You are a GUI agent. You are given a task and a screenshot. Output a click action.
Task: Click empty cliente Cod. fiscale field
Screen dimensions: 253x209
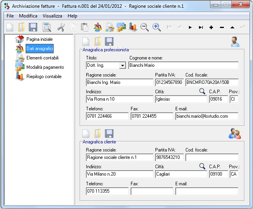click(212, 157)
